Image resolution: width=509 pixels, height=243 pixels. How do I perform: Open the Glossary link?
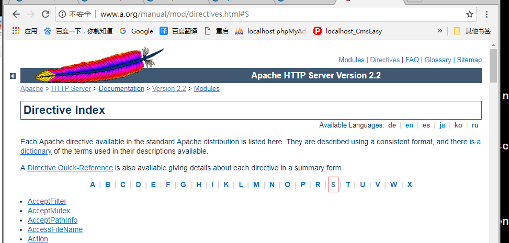437,60
